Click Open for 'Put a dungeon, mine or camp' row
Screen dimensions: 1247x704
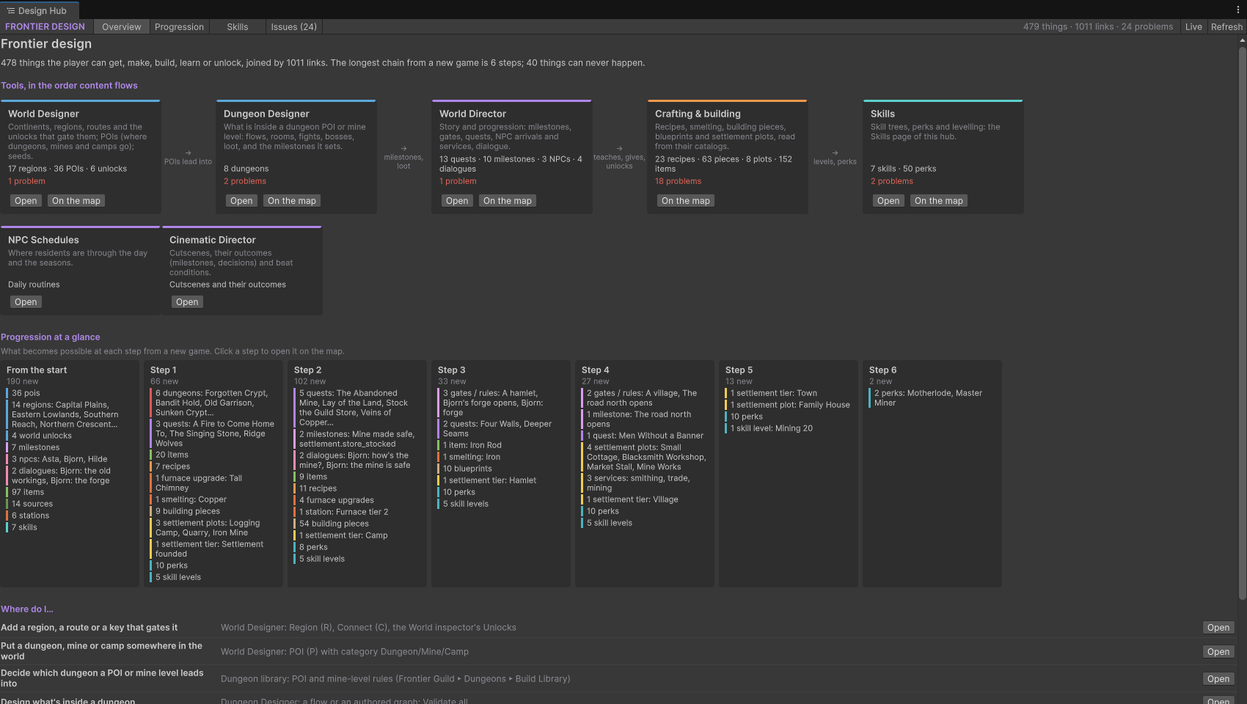[x=1218, y=652]
